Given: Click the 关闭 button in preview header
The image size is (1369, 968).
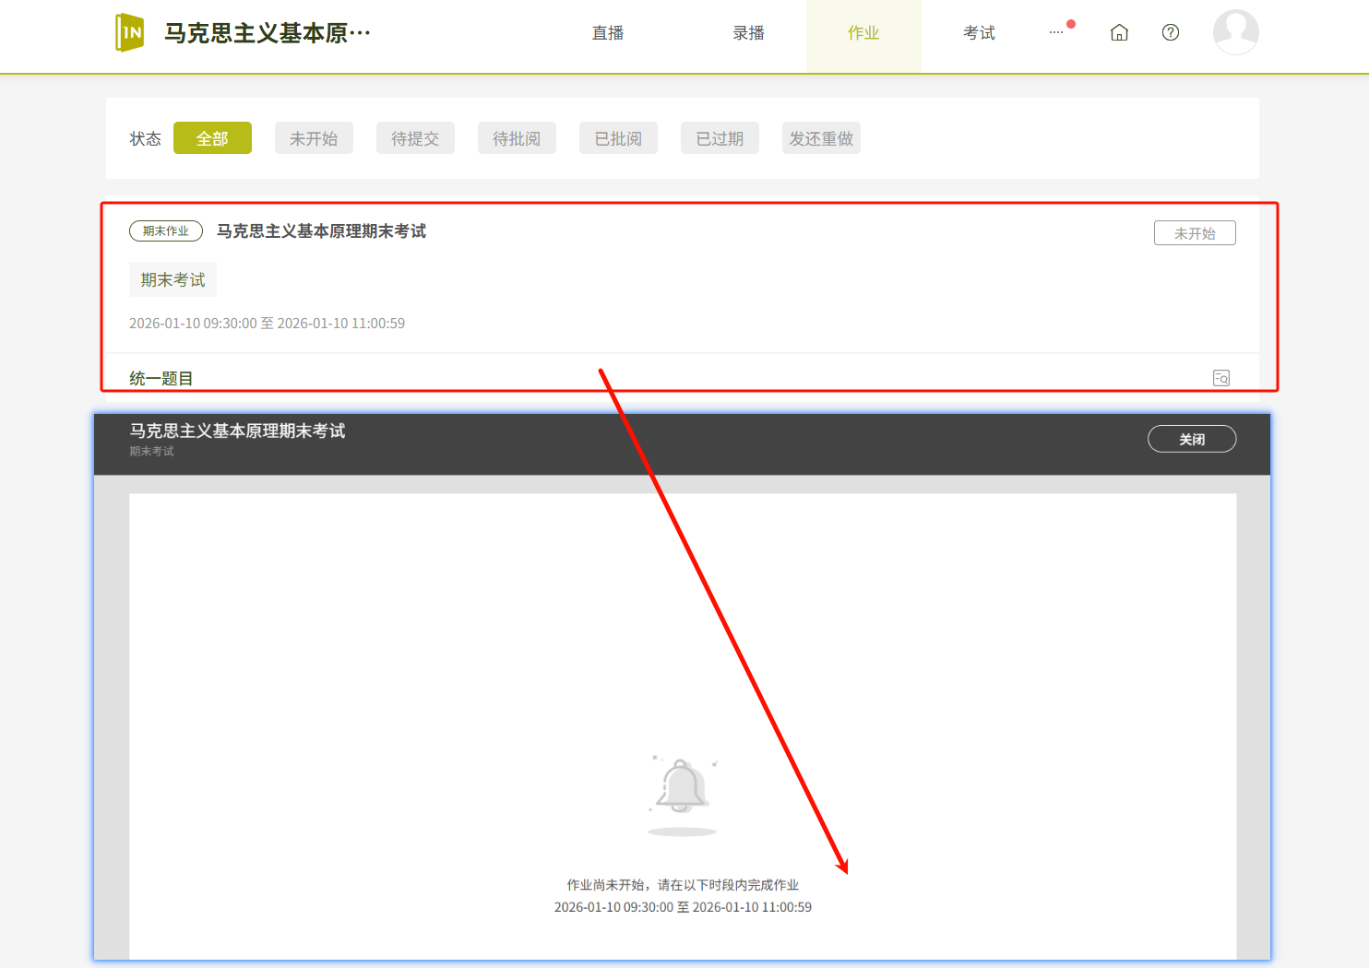Looking at the screenshot, I should pos(1191,439).
